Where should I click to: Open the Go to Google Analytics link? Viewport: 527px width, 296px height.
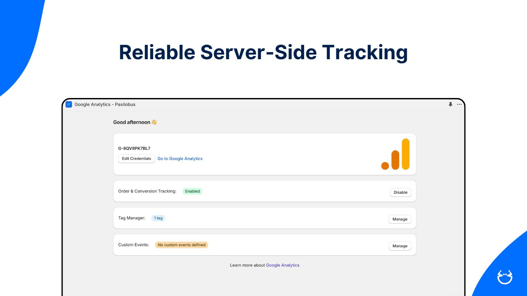[180, 159]
